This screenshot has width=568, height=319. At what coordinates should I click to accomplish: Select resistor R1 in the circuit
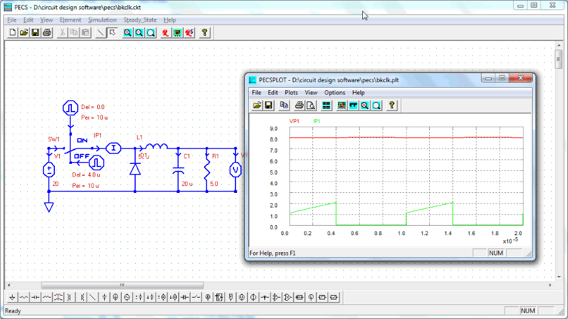207,169
